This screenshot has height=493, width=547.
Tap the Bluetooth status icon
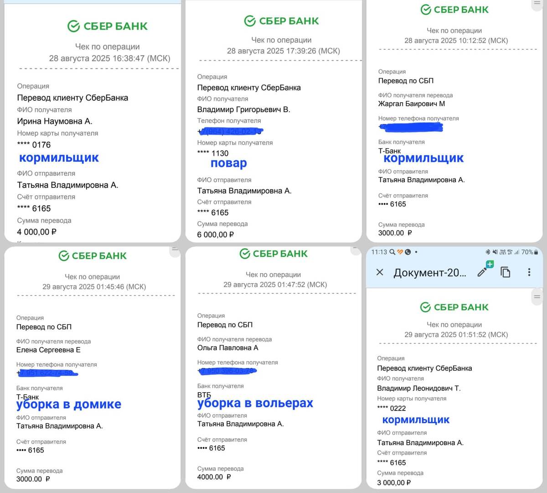[x=487, y=252]
